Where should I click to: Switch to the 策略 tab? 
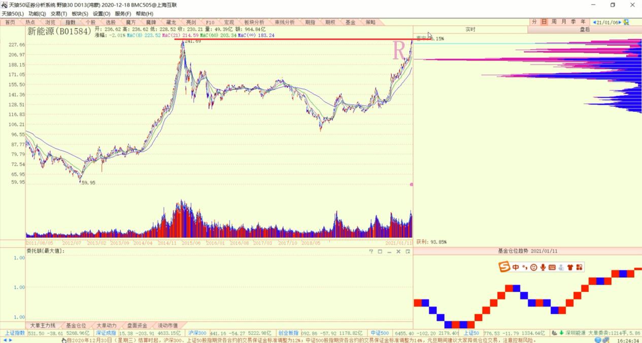tap(370, 22)
